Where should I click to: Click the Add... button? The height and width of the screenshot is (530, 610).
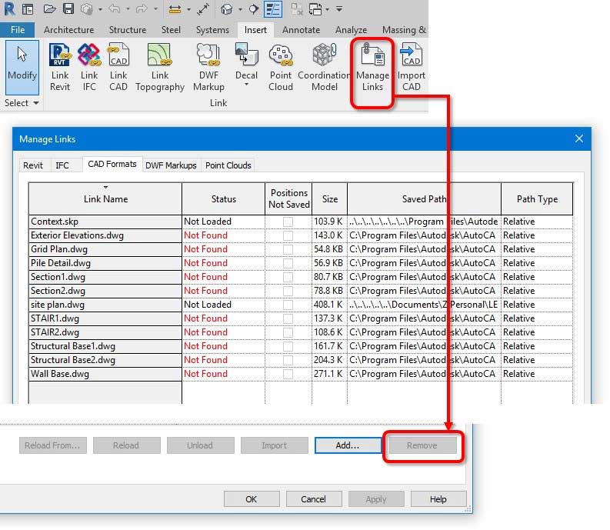tap(348, 445)
